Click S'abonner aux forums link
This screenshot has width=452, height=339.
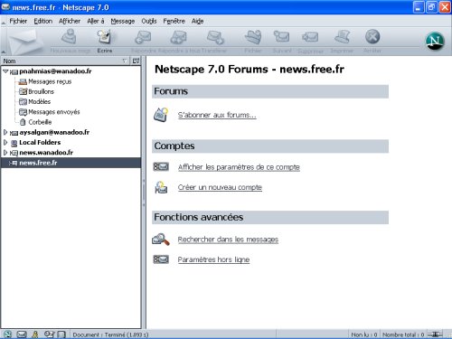[x=217, y=115]
